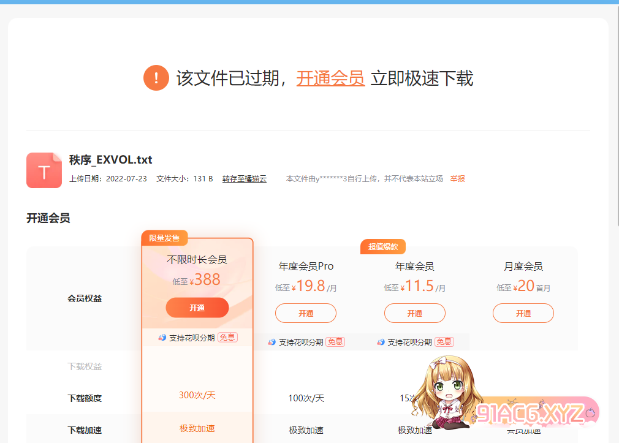This screenshot has height=443, width=619.
Task: Click the ¥388 price text
Action: click(x=207, y=280)
